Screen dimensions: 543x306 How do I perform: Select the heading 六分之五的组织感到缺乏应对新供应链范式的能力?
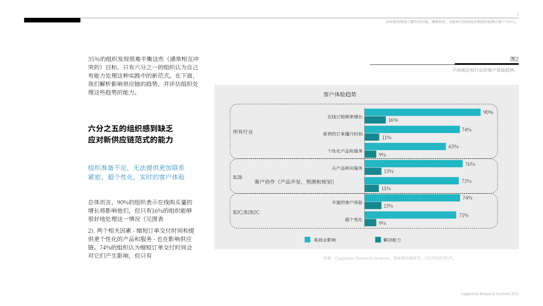pyautogui.click(x=130, y=134)
